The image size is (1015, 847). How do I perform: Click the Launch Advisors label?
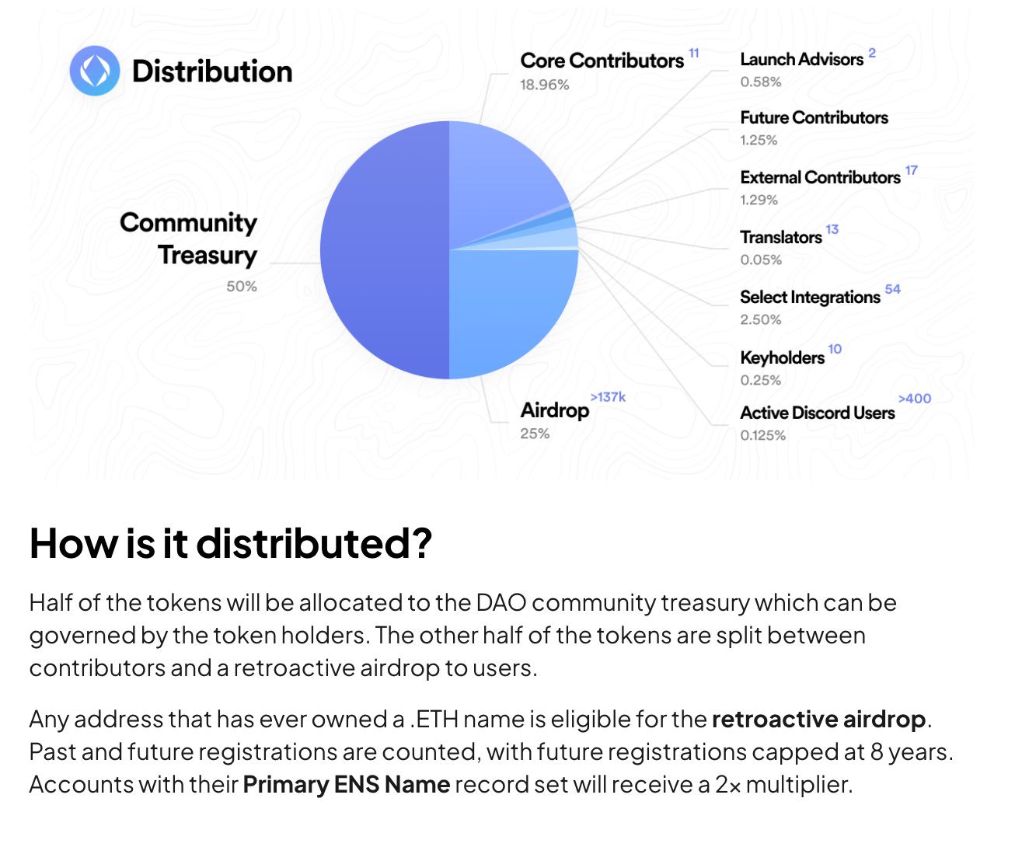[801, 60]
